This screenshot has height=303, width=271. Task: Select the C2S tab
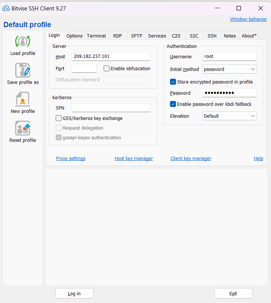click(176, 36)
